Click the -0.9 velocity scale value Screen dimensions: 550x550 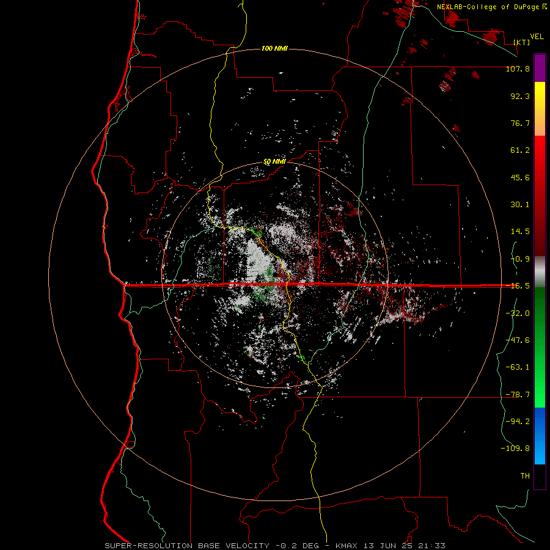coord(520,259)
